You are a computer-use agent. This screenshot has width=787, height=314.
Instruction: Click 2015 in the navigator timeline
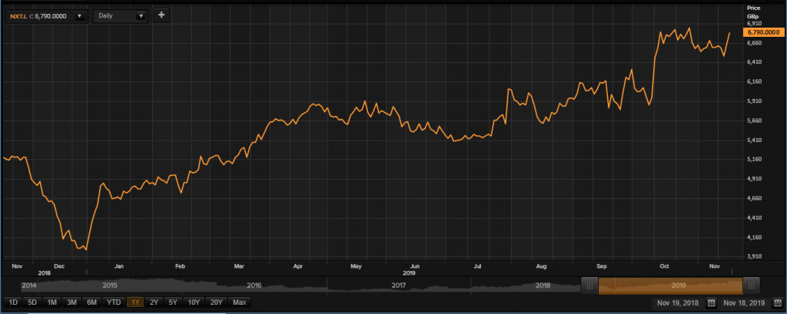pyautogui.click(x=110, y=285)
